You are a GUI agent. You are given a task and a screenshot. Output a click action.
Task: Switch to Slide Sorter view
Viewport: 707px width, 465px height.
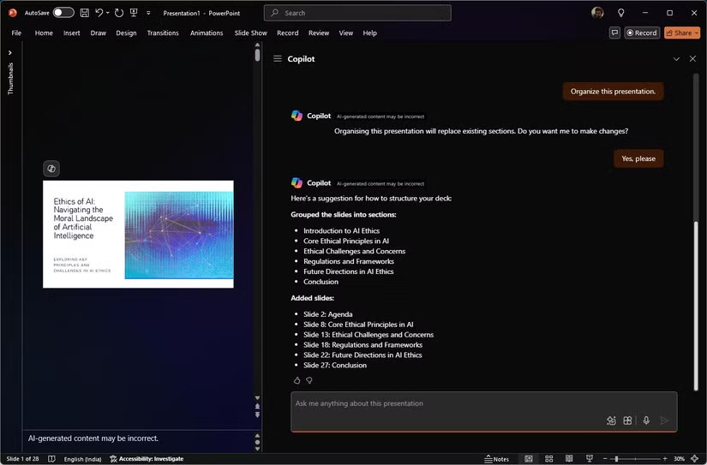tap(547, 459)
